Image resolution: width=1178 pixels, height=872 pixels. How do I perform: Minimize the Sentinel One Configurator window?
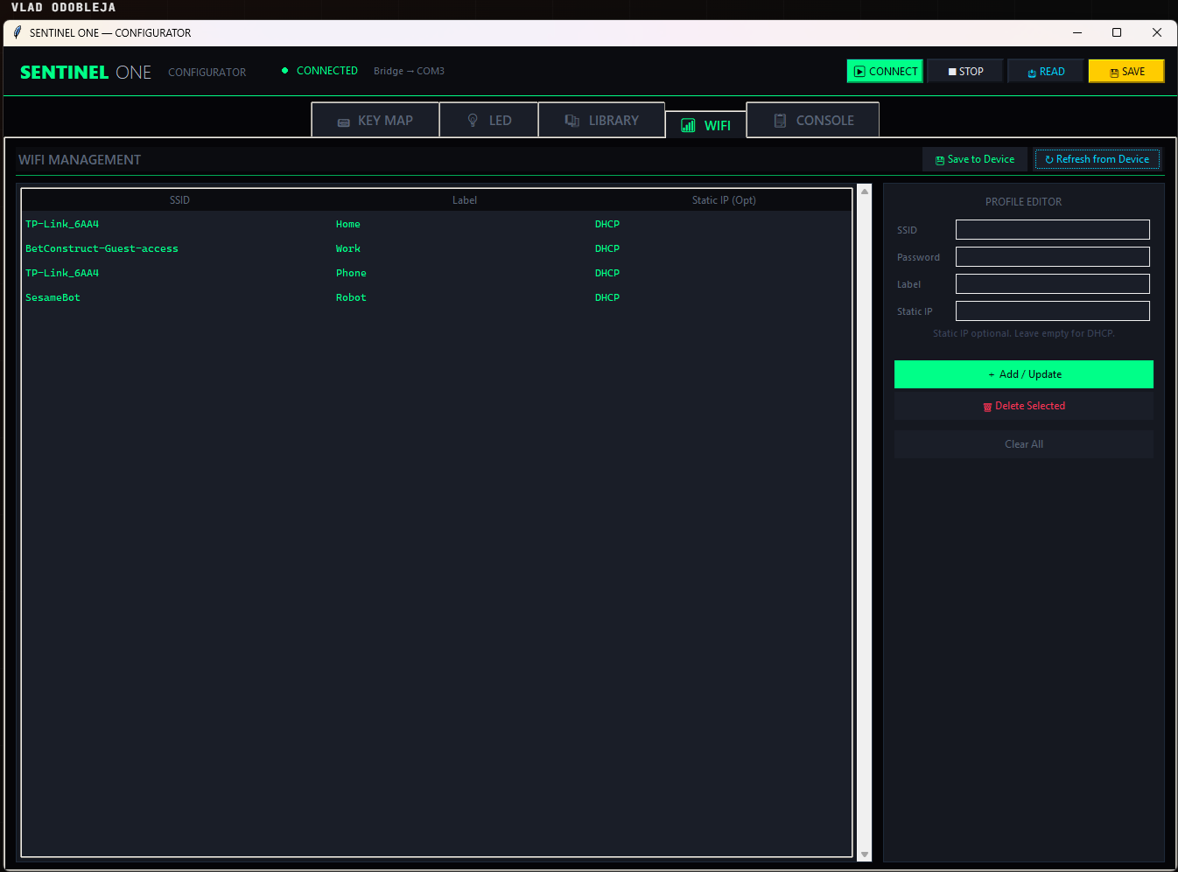point(1077,32)
